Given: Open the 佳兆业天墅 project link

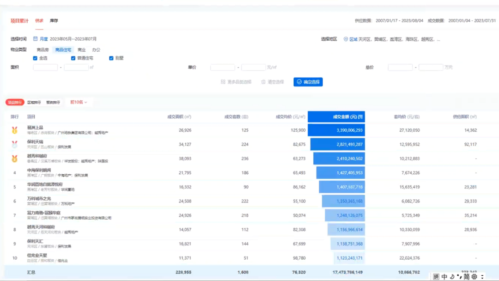Looking at the screenshot, I should (x=37, y=255).
